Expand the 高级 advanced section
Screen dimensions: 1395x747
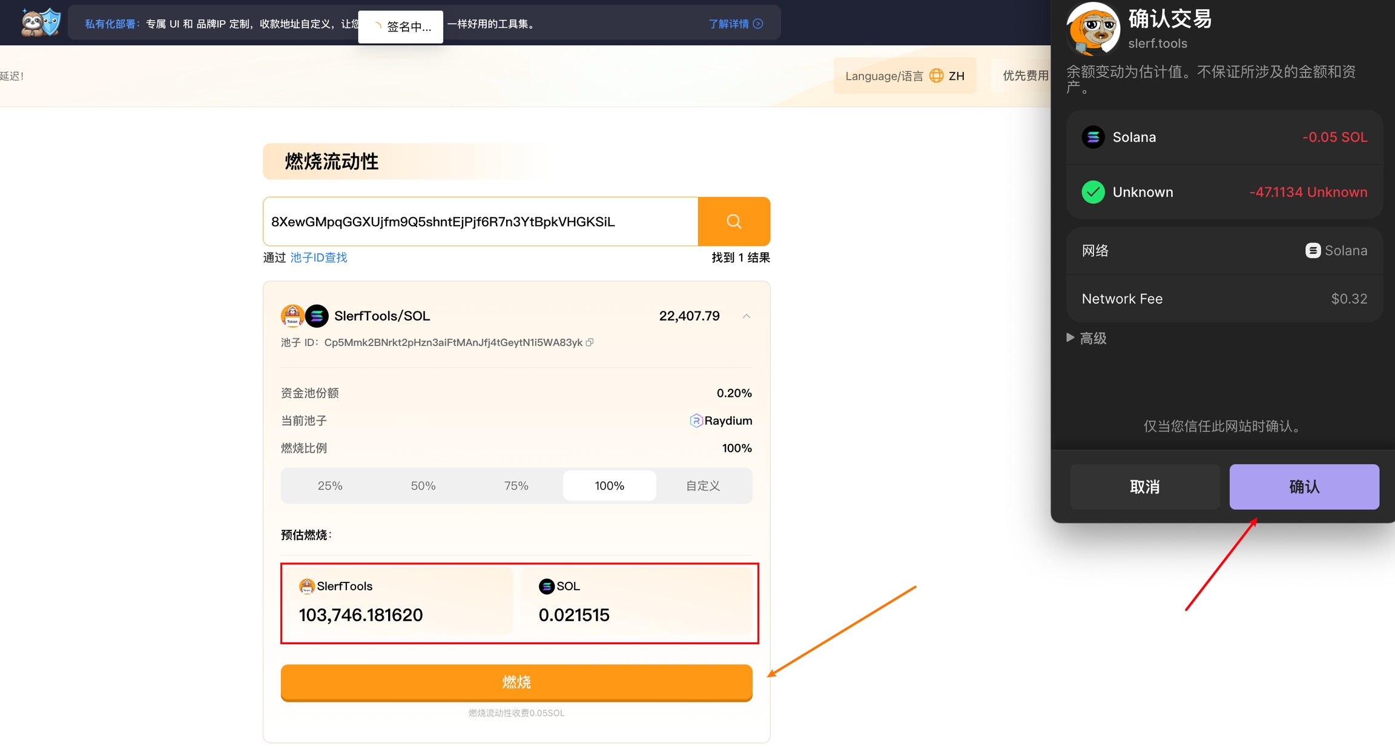pos(1087,338)
